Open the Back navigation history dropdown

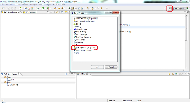[104, 8]
